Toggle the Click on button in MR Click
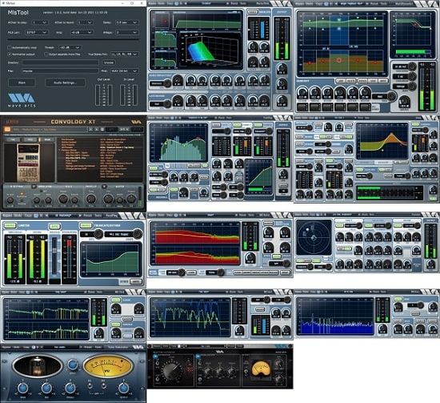This screenshot has width=440, height=403. coord(116,300)
